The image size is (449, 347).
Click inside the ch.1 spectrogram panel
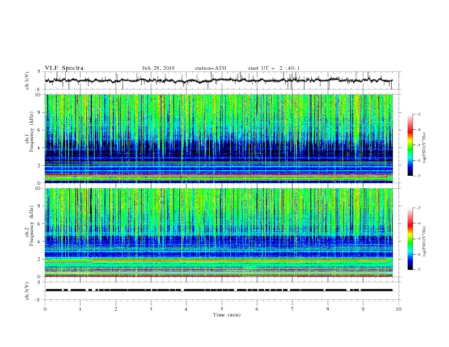pyautogui.click(x=219, y=138)
